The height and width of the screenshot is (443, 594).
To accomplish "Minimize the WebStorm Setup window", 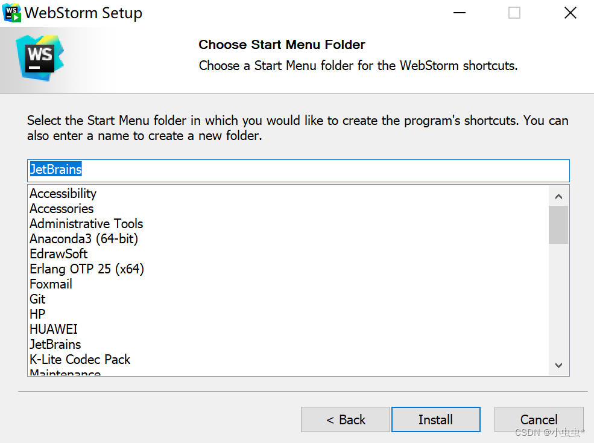I will coord(460,13).
